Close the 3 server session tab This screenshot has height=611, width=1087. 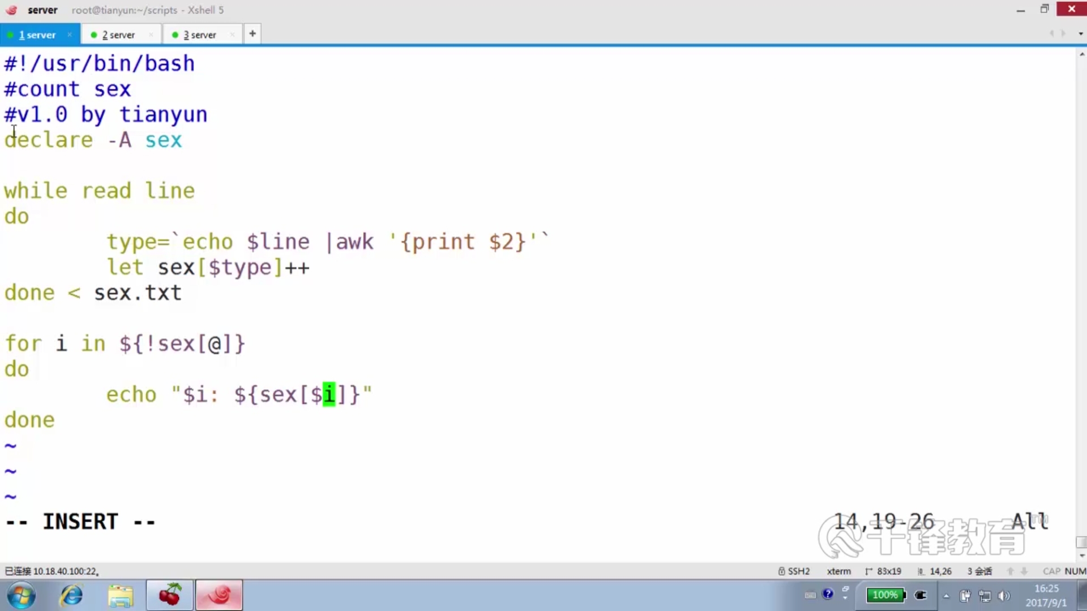232,35
